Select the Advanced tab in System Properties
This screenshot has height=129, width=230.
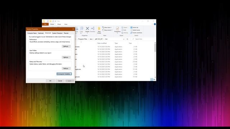(48, 33)
